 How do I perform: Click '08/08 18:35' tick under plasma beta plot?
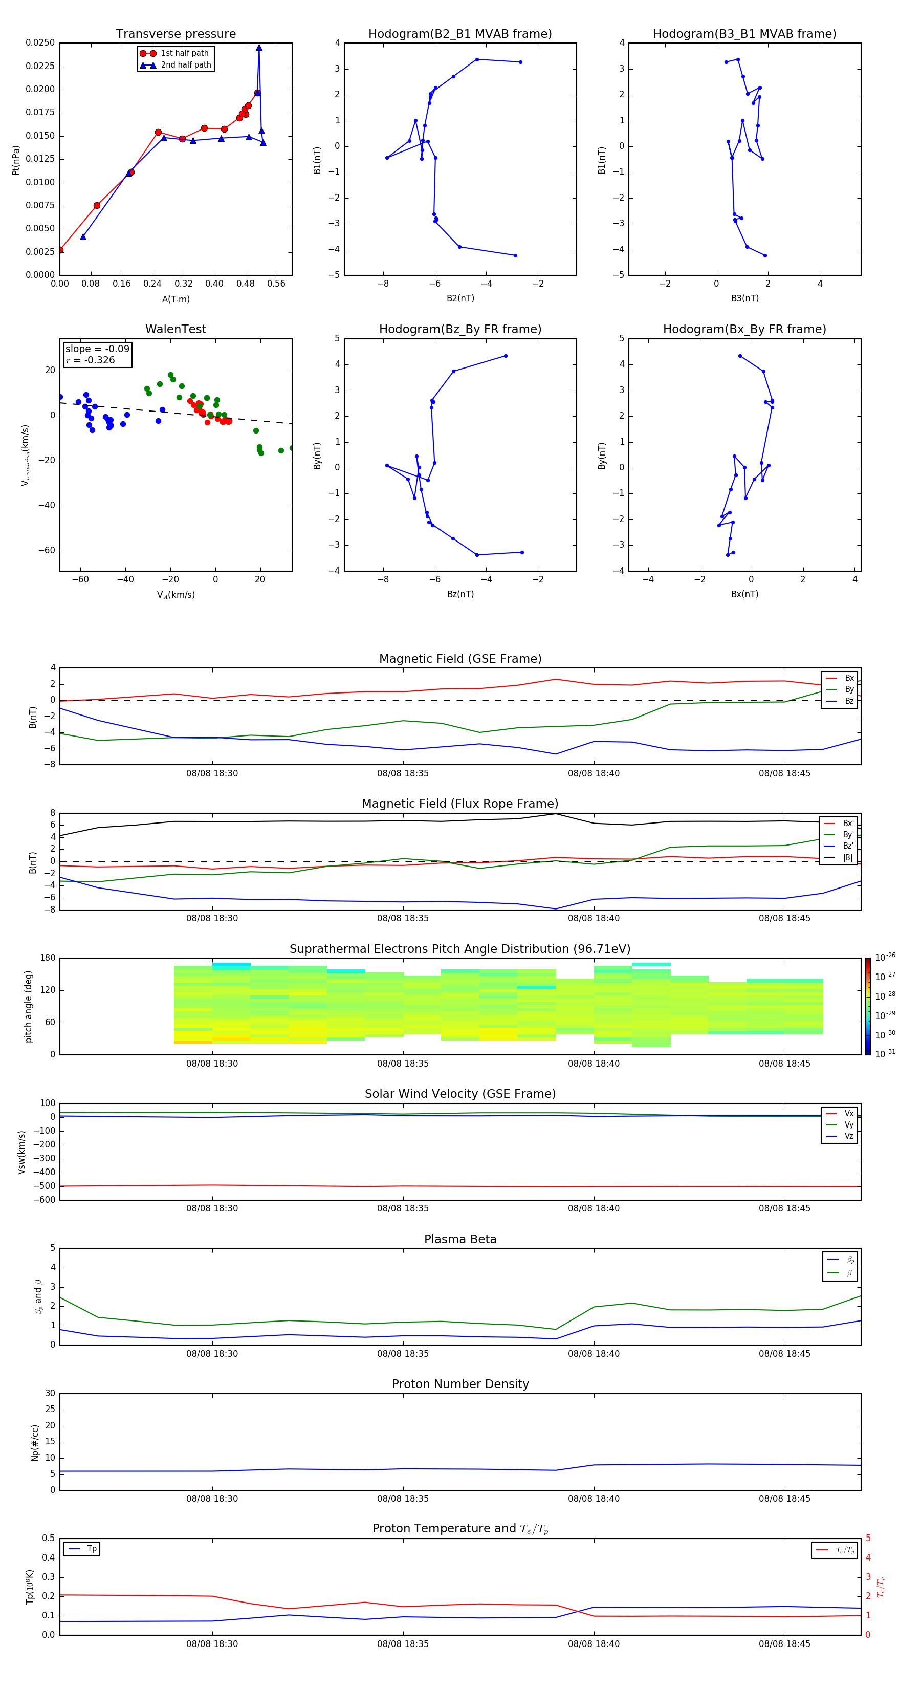pos(403,1353)
